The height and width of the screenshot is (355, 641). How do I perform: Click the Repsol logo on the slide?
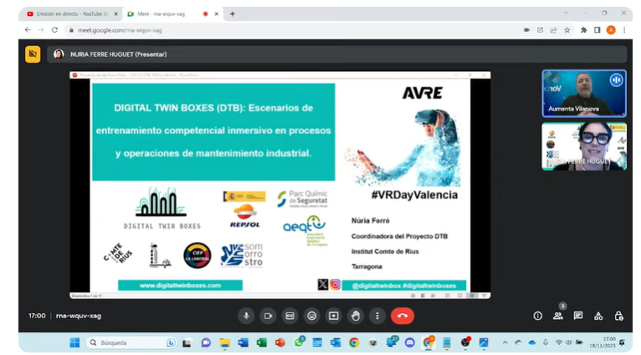pyautogui.click(x=245, y=217)
